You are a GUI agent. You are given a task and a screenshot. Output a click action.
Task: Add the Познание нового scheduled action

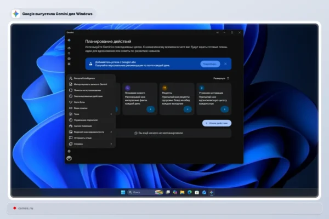point(150,109)
